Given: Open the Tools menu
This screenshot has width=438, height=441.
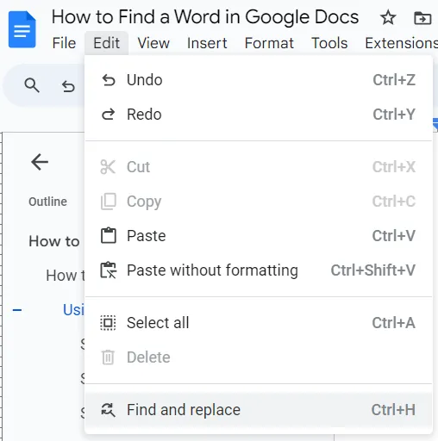Looking at the screenshot, I should coord(329,43).
